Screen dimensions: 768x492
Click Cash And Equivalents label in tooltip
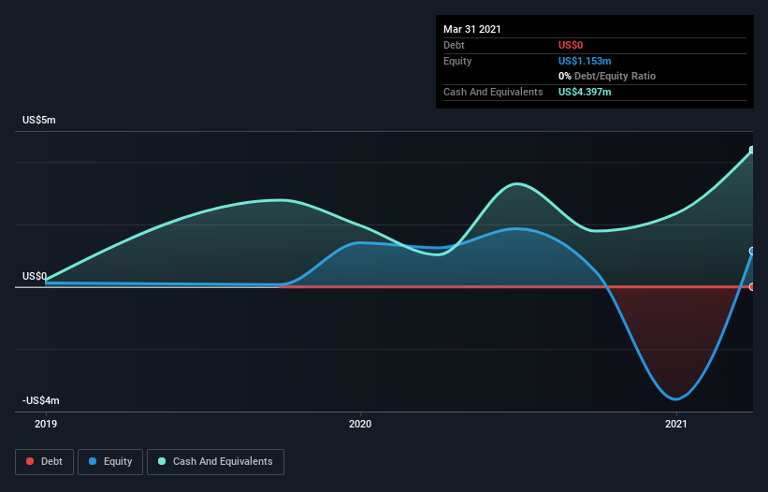[493, 92]
